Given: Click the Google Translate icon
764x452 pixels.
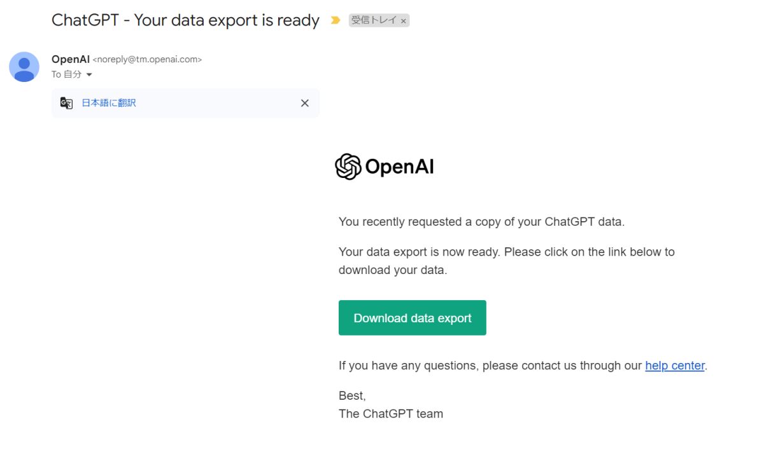Looking at the screenshot, I should (66, 103).
